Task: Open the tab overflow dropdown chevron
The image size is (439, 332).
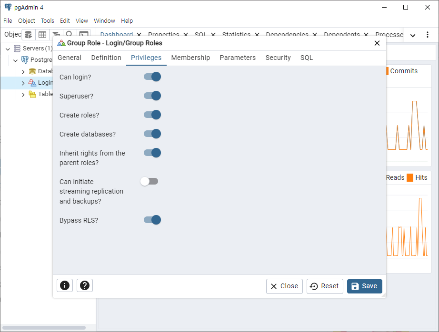Action: click(x=413, y=35)
